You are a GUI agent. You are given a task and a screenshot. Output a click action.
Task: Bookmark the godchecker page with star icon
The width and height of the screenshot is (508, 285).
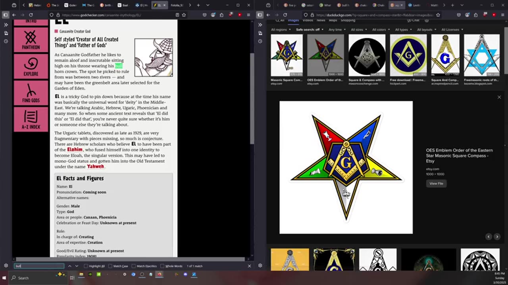184,15
